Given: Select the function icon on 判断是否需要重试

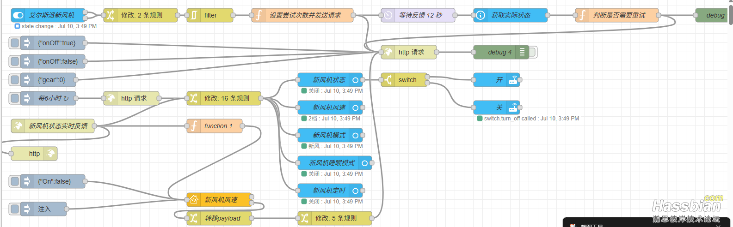Looking at the screenshot, I should pyautogui.click(x=582, y=15).
